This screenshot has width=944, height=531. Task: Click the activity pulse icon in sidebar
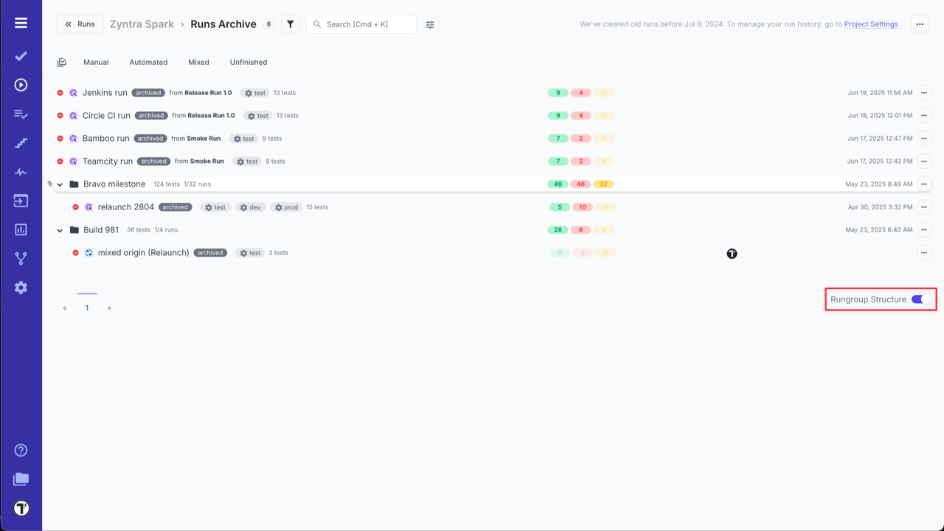pyautogui.click(x=21, y=171)
